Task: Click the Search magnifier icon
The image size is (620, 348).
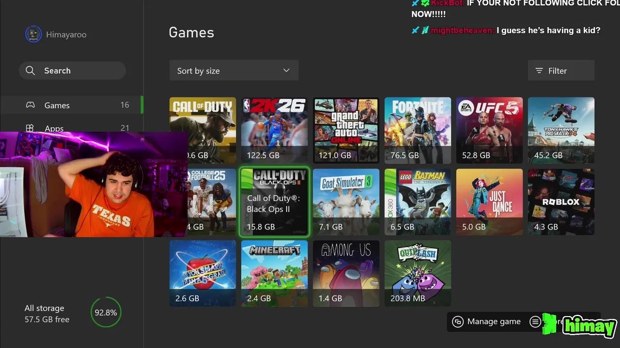Action: [30, 71]
